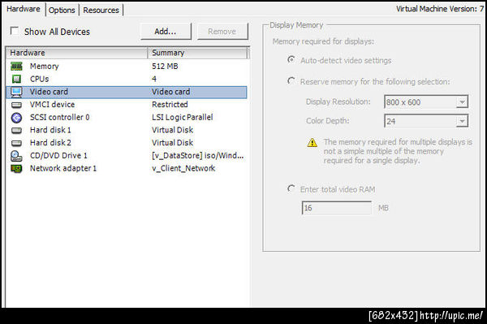Select the Network adapter 1 label

click(63, 168)
